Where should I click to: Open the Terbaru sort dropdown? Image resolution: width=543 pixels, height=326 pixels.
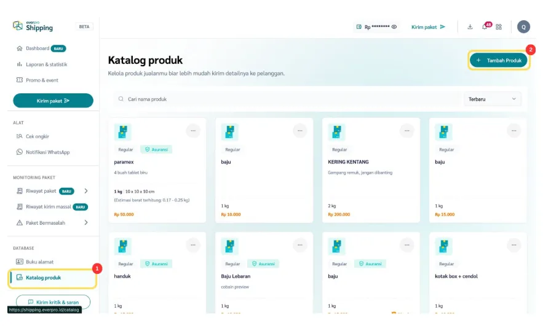coord(492,99)
